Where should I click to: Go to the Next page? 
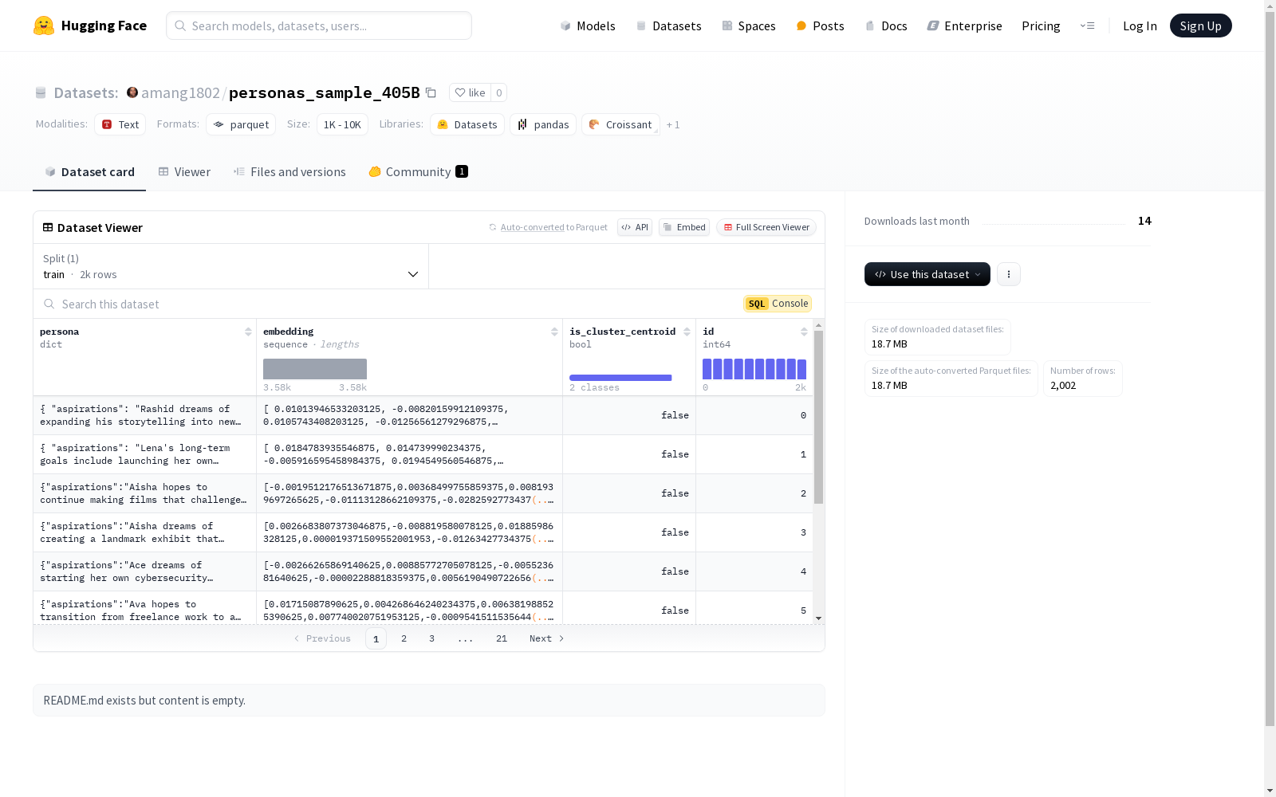[x=547, y=638]
